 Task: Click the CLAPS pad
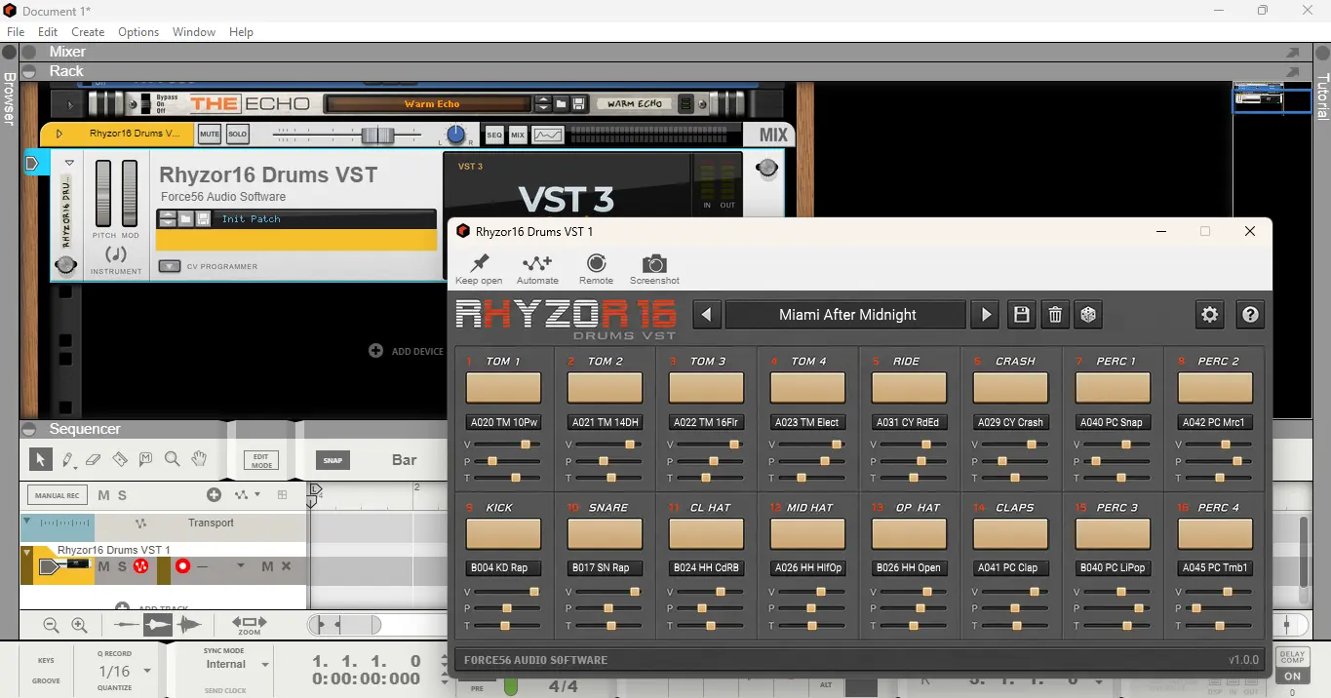pyautogui.click(x=1011, y=534)
